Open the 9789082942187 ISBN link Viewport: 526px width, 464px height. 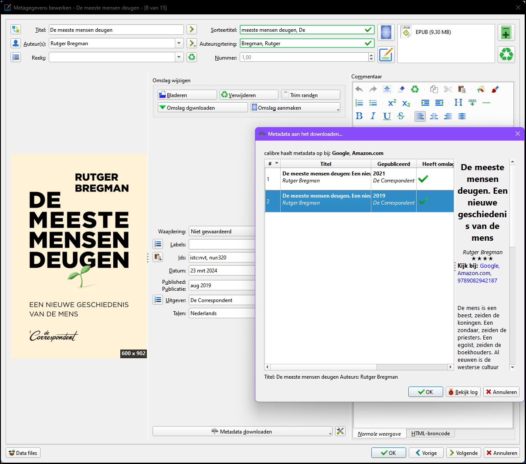coord(477,280)
